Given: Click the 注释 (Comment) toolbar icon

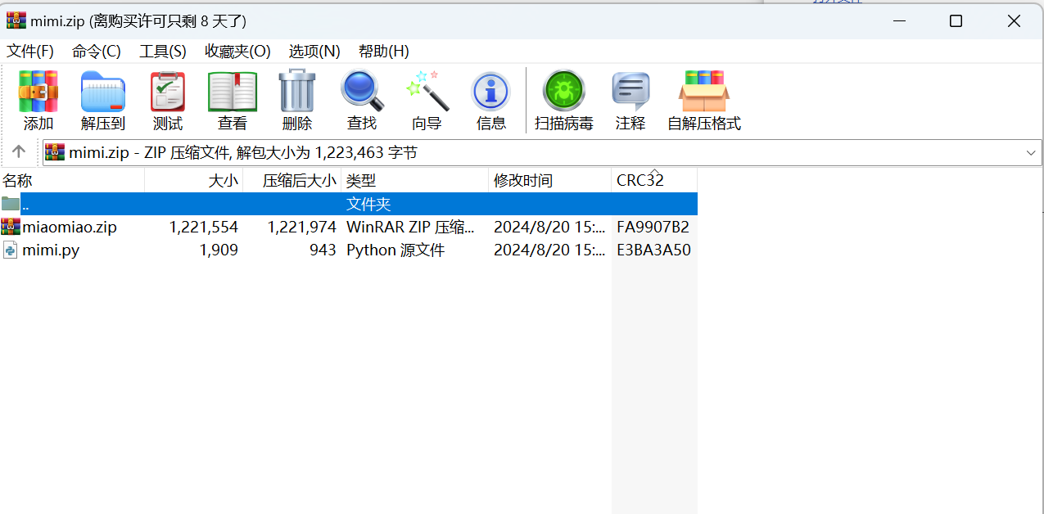Looking at the screenshot, I should 630,91.
